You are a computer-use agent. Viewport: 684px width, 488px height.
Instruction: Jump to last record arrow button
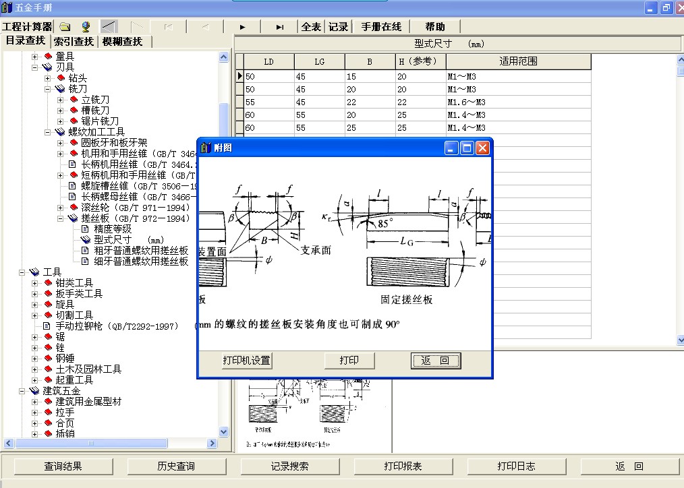click(x=280, y=27)
